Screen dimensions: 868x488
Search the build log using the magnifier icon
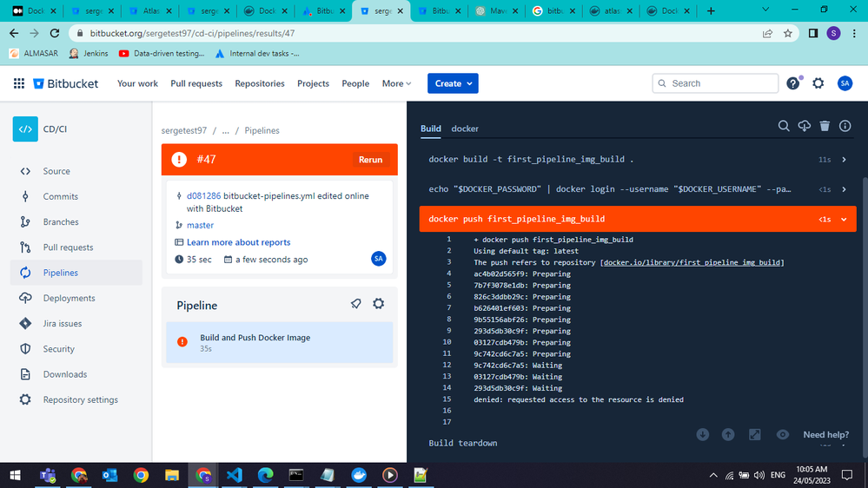(x=784, y=126)
